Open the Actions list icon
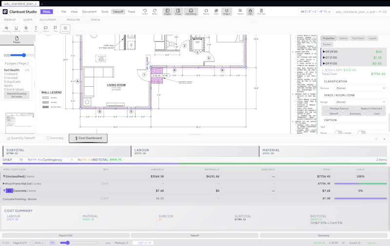 point(65,29)
